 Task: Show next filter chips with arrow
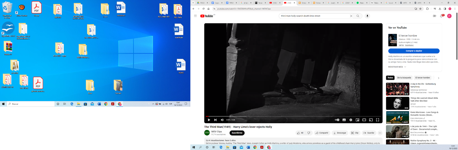tap(438, 78)
